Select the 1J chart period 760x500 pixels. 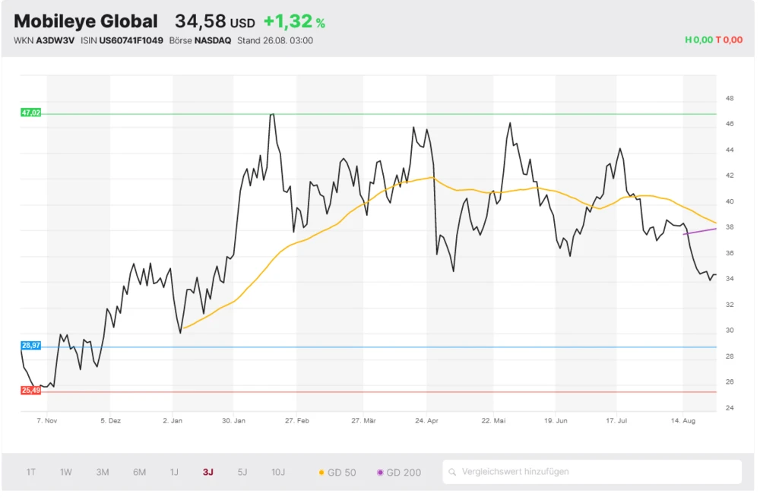click(x=174, y=472)
